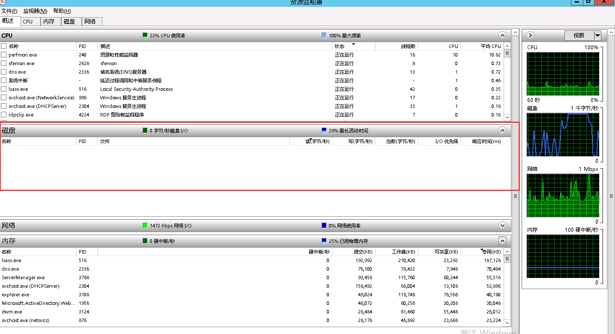Check the perfmon.exe process checkbox
Viewport: 615px width, 334px height.
[4, 55]
